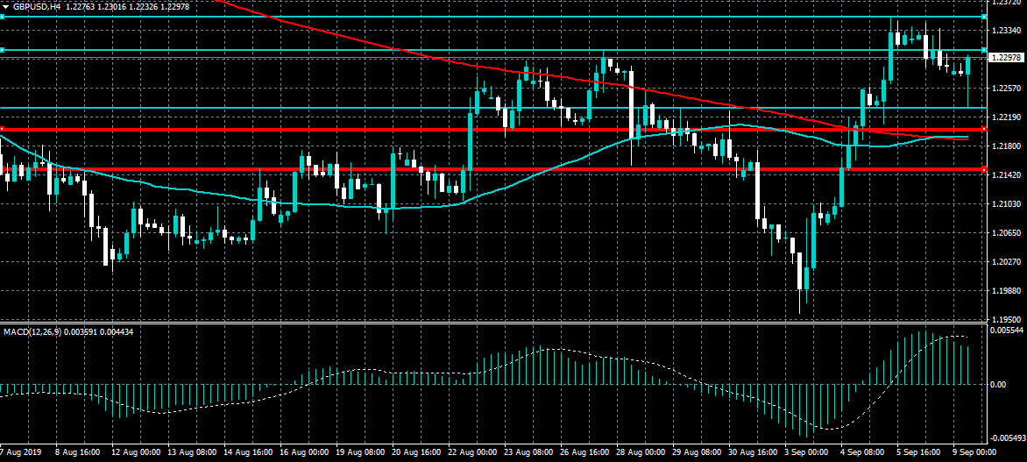1027x462 pixels.
Task: Click the 14 Aug 16:00 time label
Action: click(x=246, y=453)
